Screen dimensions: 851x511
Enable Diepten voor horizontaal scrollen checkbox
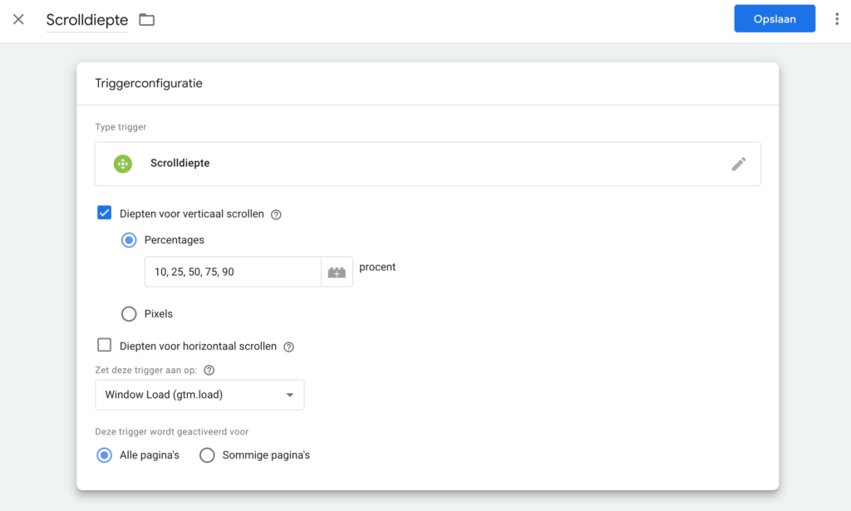105,346
